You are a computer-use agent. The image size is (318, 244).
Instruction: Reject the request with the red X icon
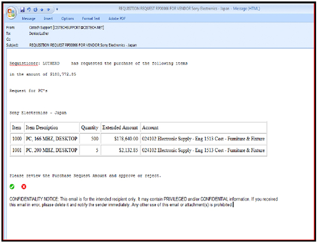point(24,187)
